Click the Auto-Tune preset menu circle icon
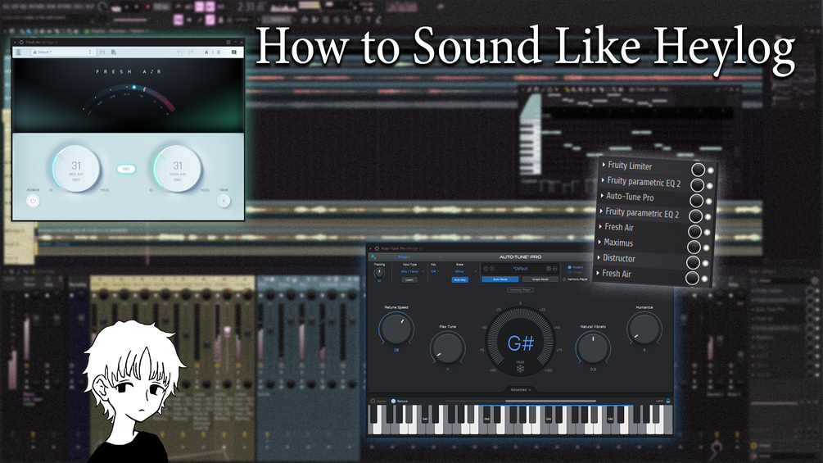 [x=554, y=269]
